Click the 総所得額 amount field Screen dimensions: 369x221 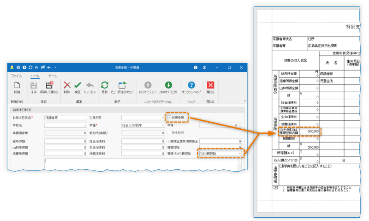[65, 141]
